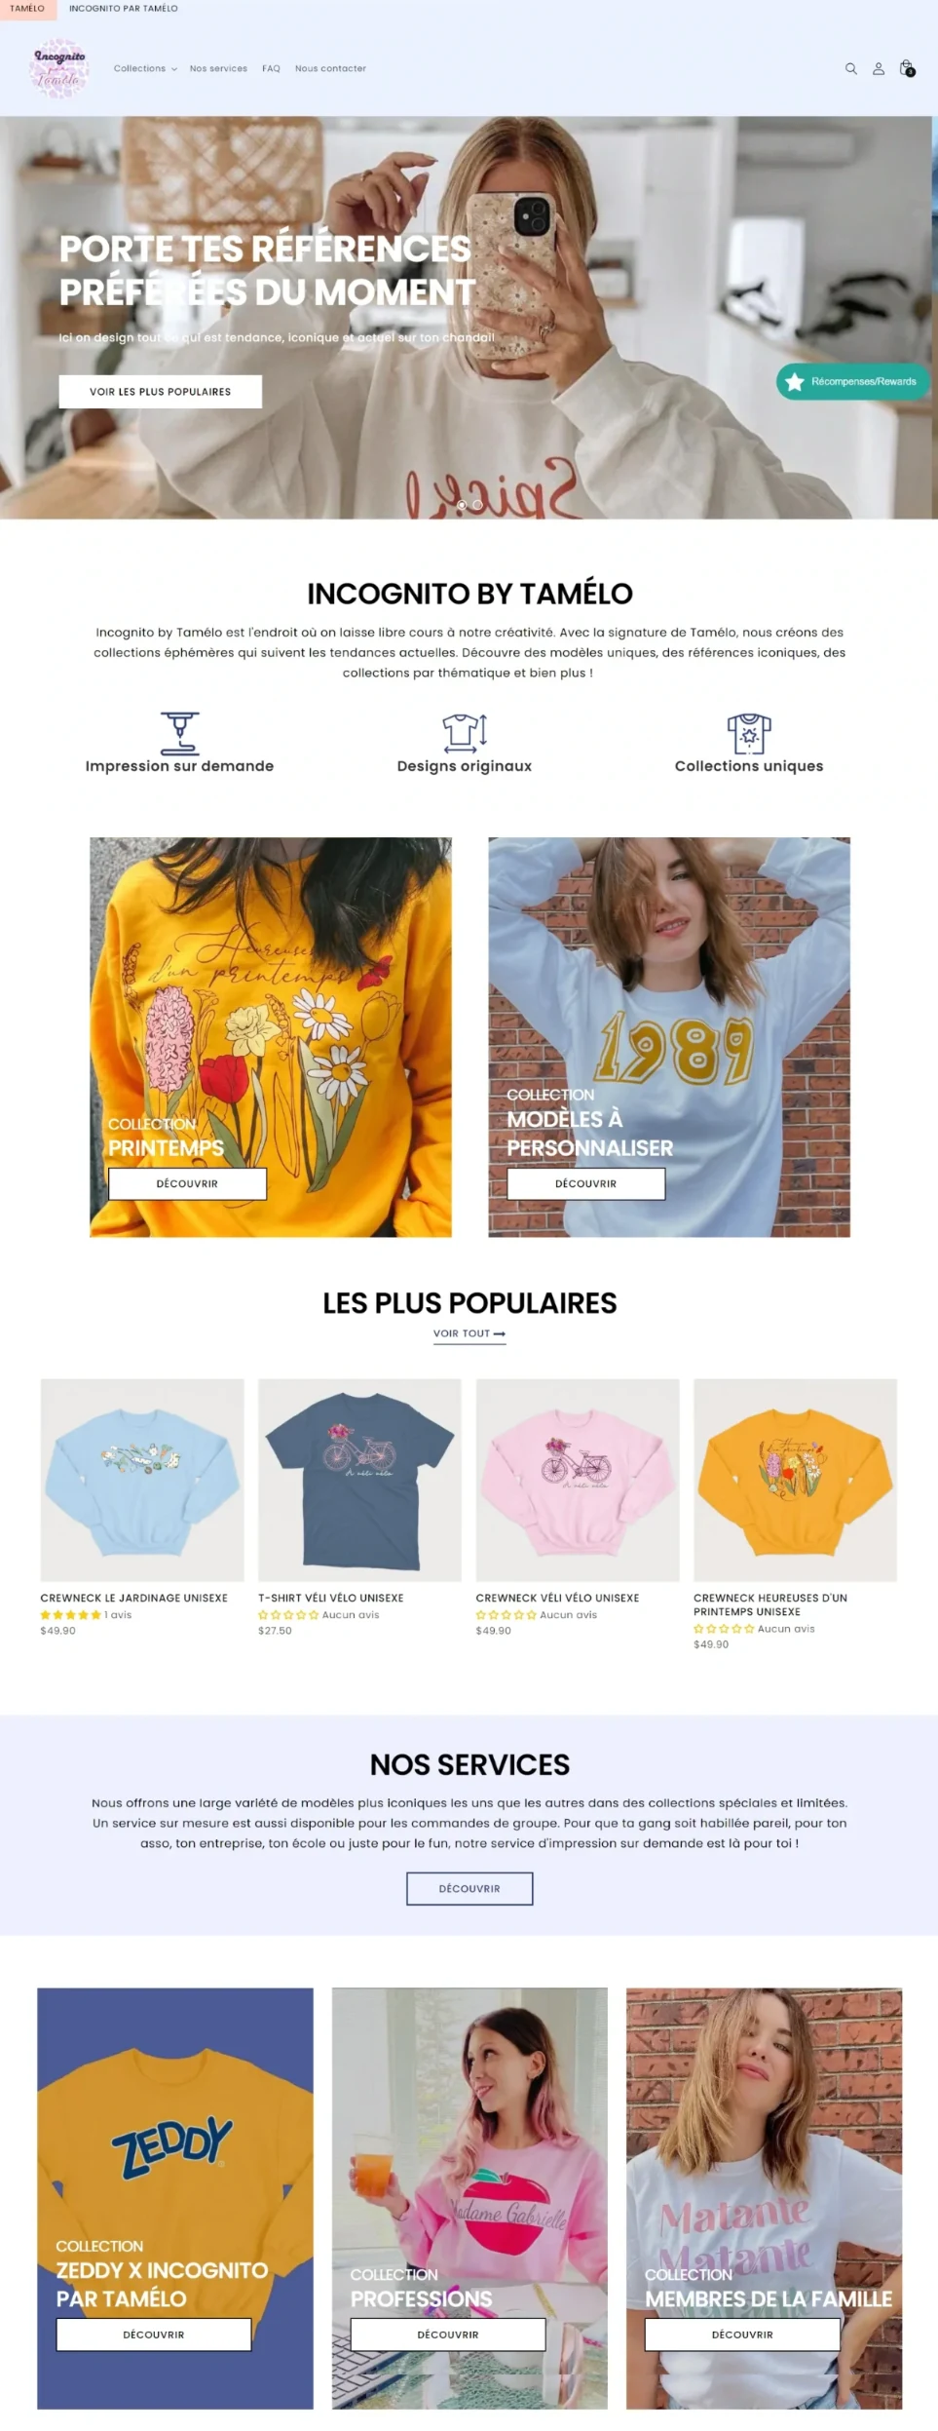Click DÉCOUVRIR in the Nos Services section
The image size is (938, 2431).
point(469,1888)
